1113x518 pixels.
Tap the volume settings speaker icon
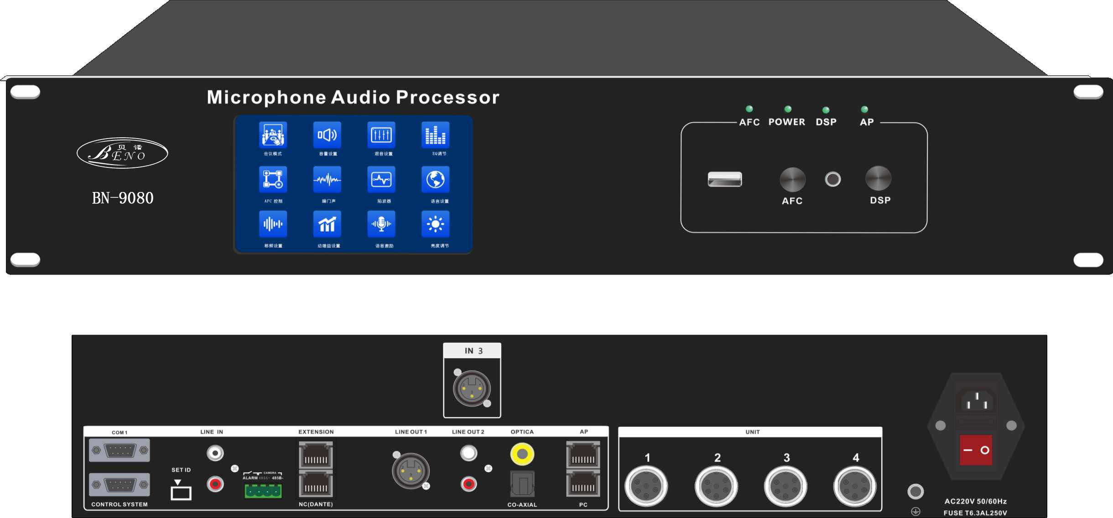(x=327, y=135)
